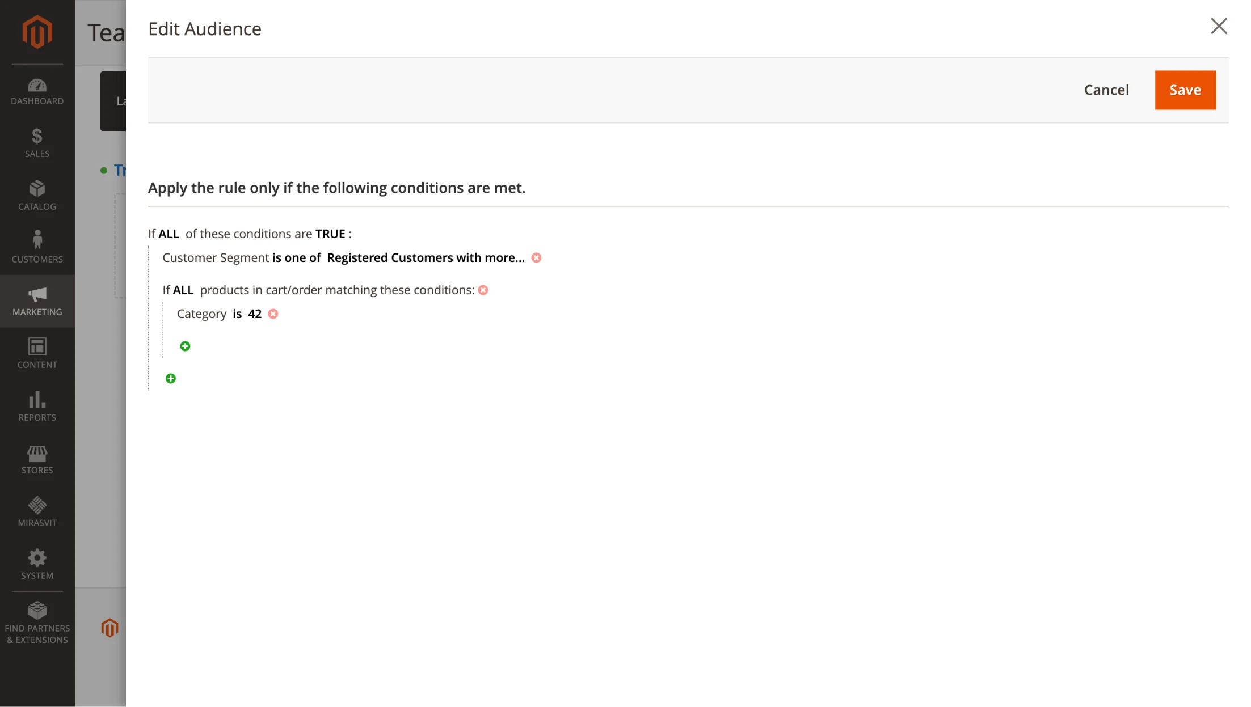
Task: Cancel editing the audience
Action: pos(1106,90)
